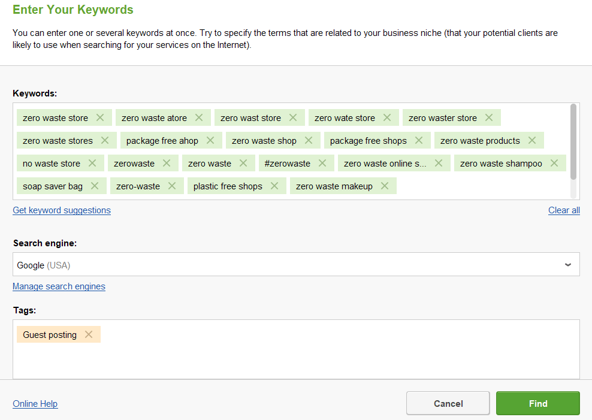Open the Online Help link
592x420 pixels.
click(x=35, y=404)
